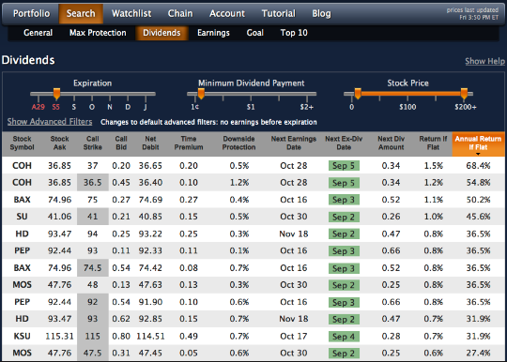Sort by Next Div Amount header
Image resolution: width=507 pixels, height=362 pixels.
coord(391,143)
